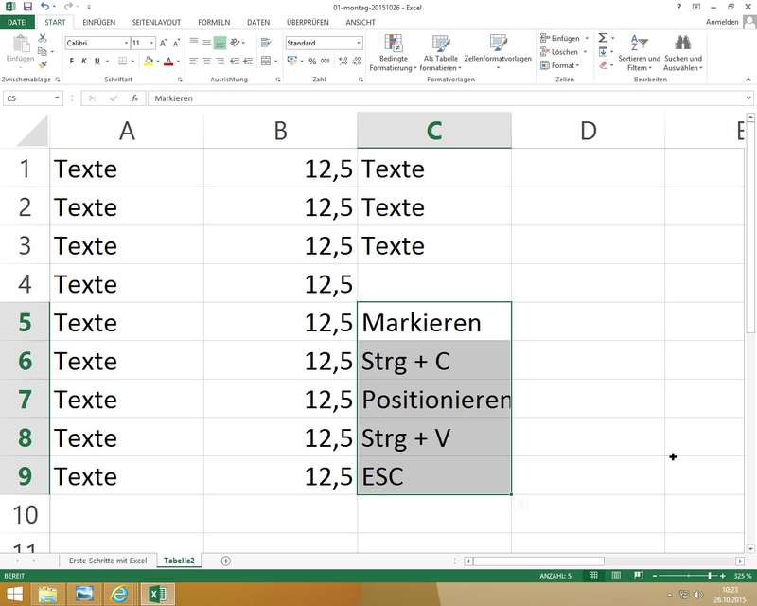The image size is (757, 606).
Task: Select cell C6 containing Strg + C
Action: click(434, 361)
